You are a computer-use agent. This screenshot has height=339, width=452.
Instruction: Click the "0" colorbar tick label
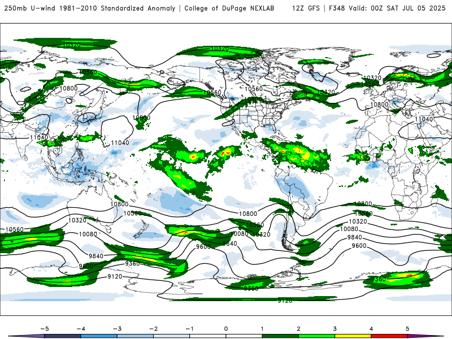[226, 329]
